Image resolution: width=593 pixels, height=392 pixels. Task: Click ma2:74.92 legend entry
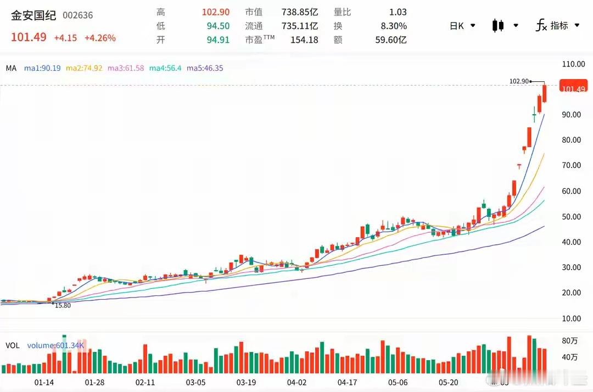click(84, 68)
